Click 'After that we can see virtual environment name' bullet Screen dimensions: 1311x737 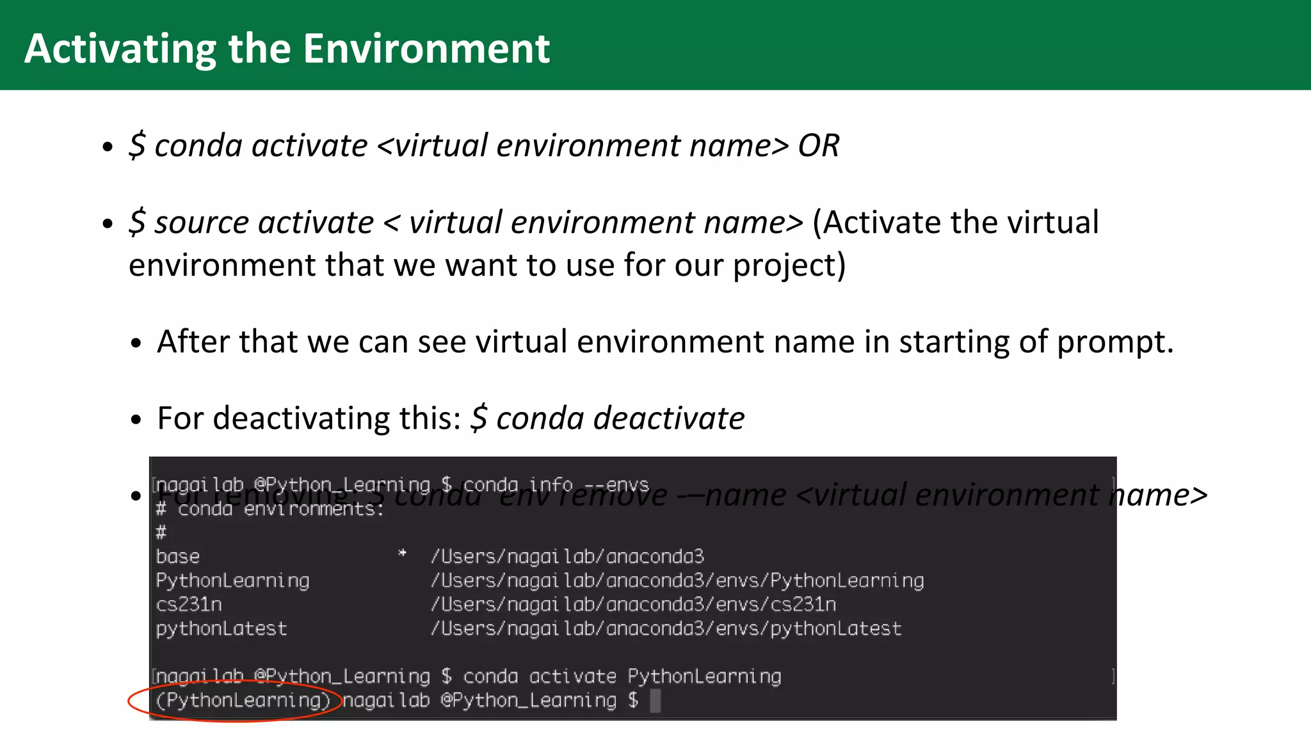666,342
